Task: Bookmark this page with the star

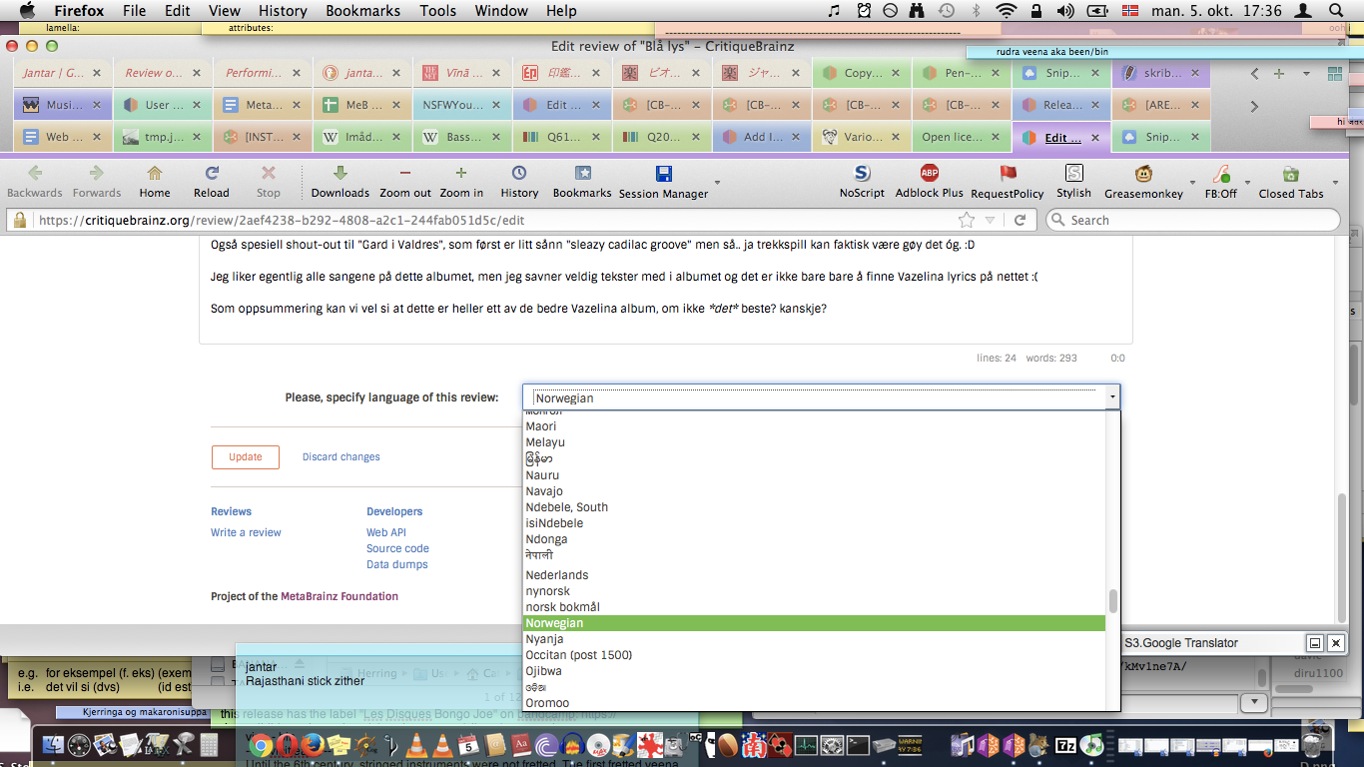Action: (967, 220)
